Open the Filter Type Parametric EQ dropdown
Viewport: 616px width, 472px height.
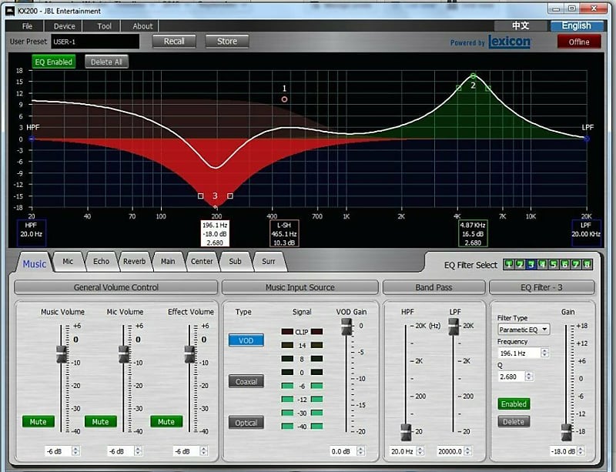pos(524,330)
